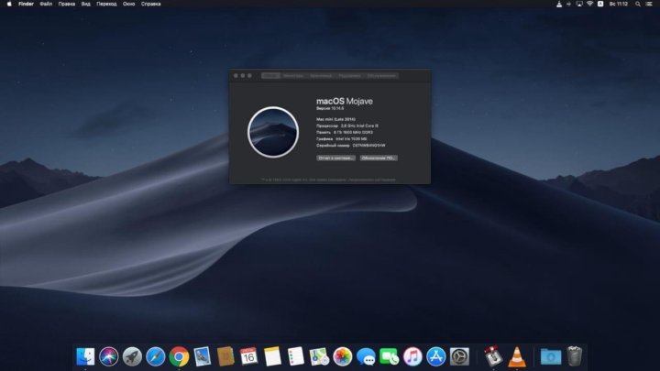Image resolution: width=660 pixels, height=371 pixels.
Task: Open FaceTime green icon in Dock
Action: (x=390, y=356)
